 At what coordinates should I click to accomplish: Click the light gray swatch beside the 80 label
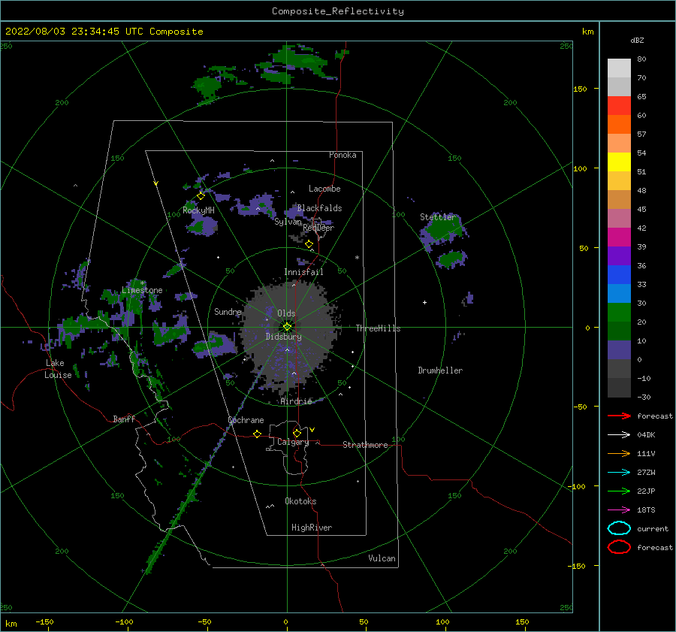(x=619, y=68)
